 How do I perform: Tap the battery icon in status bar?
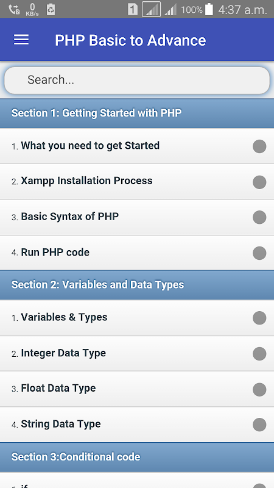click(x=209, y=9)
